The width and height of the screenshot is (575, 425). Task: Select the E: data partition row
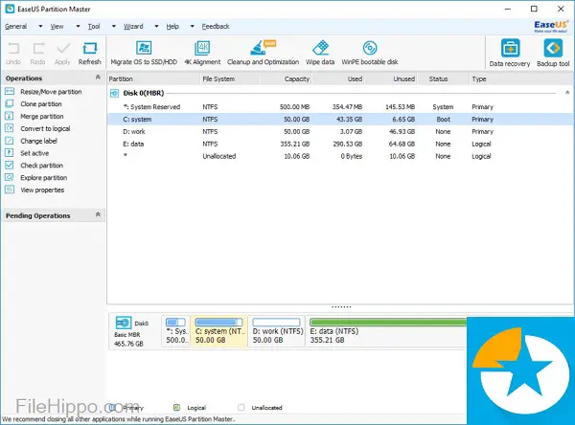click(x=340, y=144)
